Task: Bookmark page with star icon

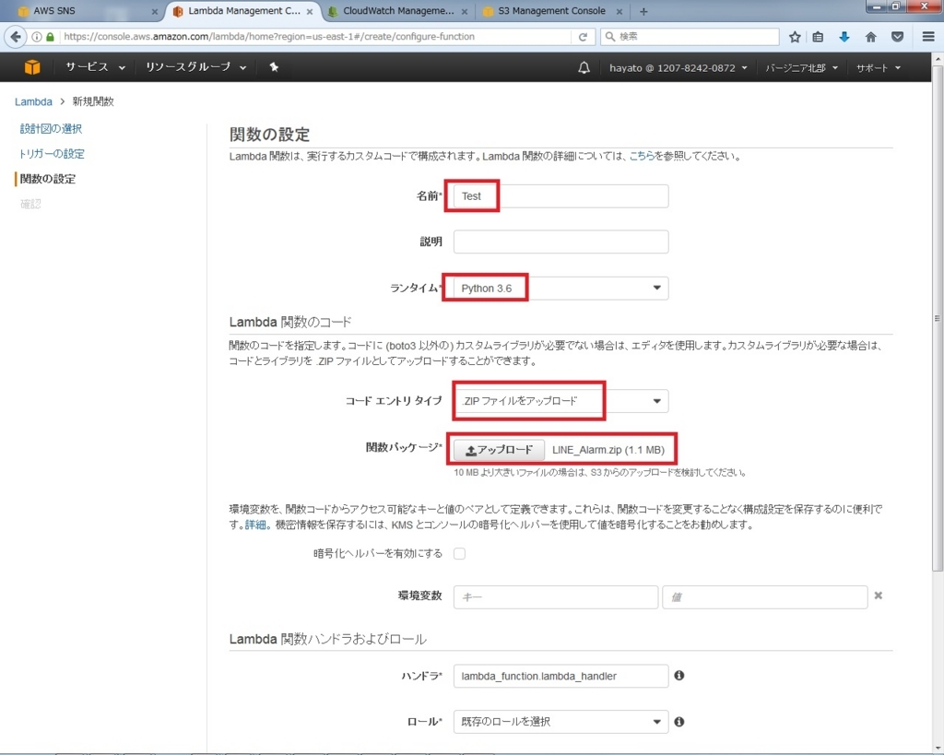Action: (795, 37)
